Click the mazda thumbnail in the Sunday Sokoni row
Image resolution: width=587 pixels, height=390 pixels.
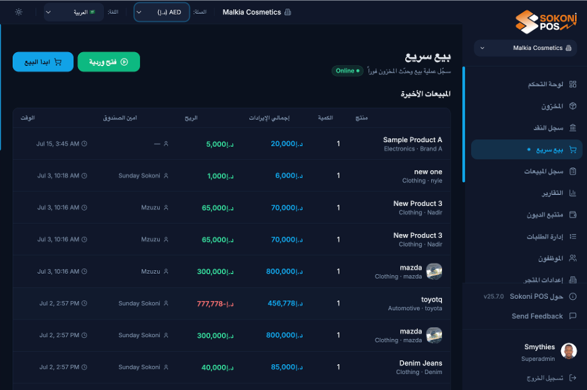[434, 335]
